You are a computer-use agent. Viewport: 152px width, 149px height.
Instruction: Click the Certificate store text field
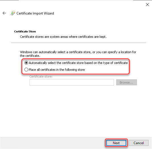click(72, 82)
